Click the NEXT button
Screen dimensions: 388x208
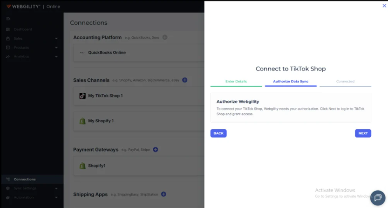point(363,133)
